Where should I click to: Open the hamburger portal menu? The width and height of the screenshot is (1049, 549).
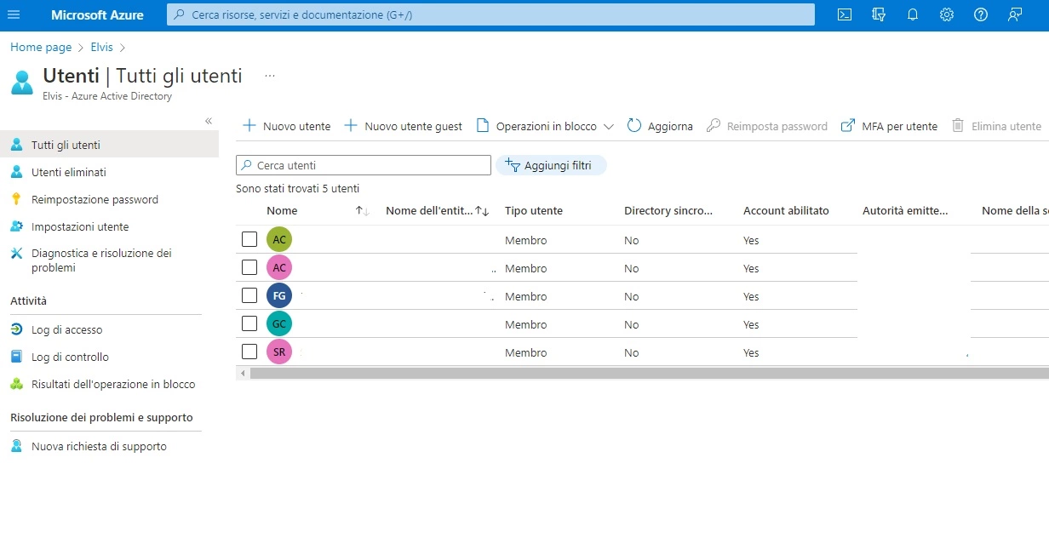[14, 14]
